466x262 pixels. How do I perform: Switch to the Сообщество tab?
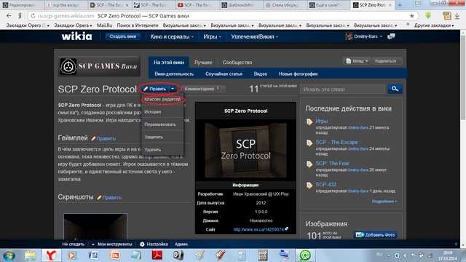(x=237, y=63)
